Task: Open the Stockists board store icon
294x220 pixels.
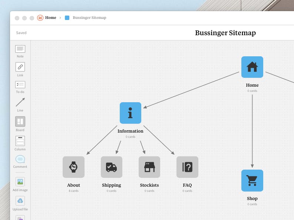Action: pyautogui.click(x=149, y=167)
